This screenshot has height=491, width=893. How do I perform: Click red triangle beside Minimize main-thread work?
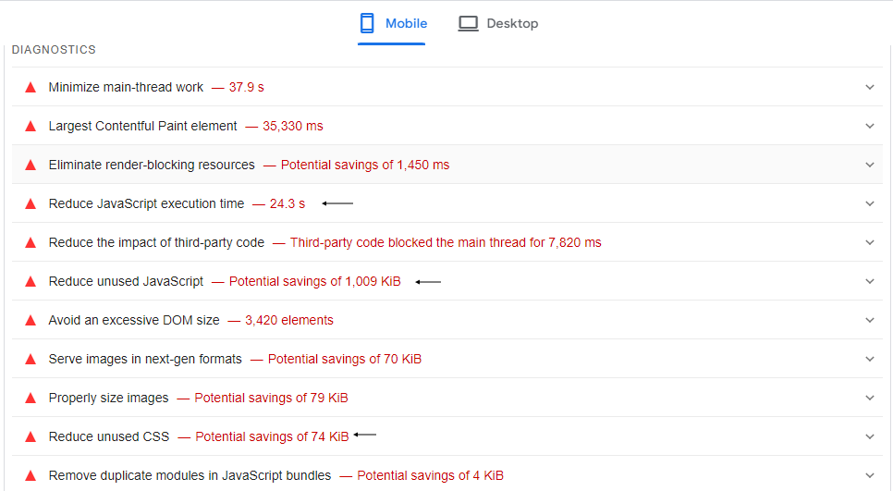(31, 87)
